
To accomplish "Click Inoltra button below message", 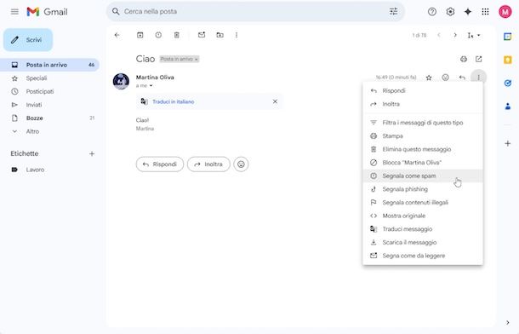I will [x=208, y=164].
